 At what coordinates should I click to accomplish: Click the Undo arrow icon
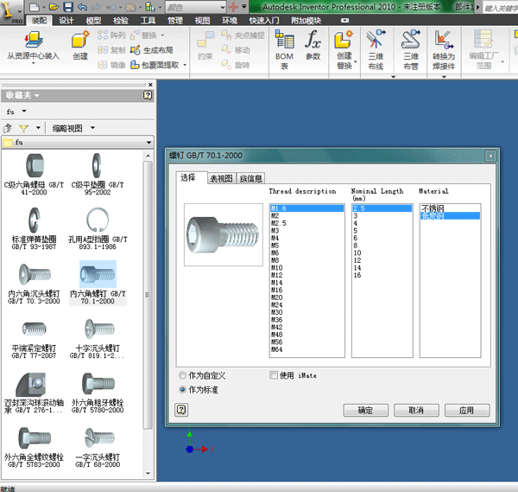pos(83,7)
